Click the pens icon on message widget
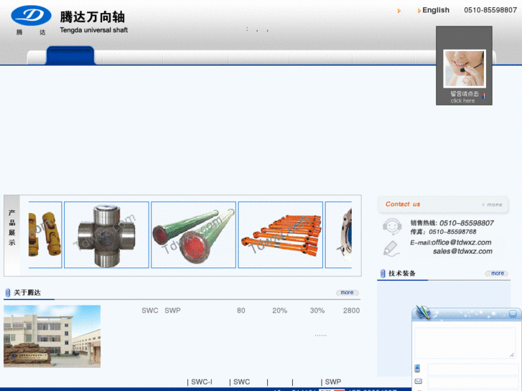This screenshot has width=522, height=391. [423, 312]
